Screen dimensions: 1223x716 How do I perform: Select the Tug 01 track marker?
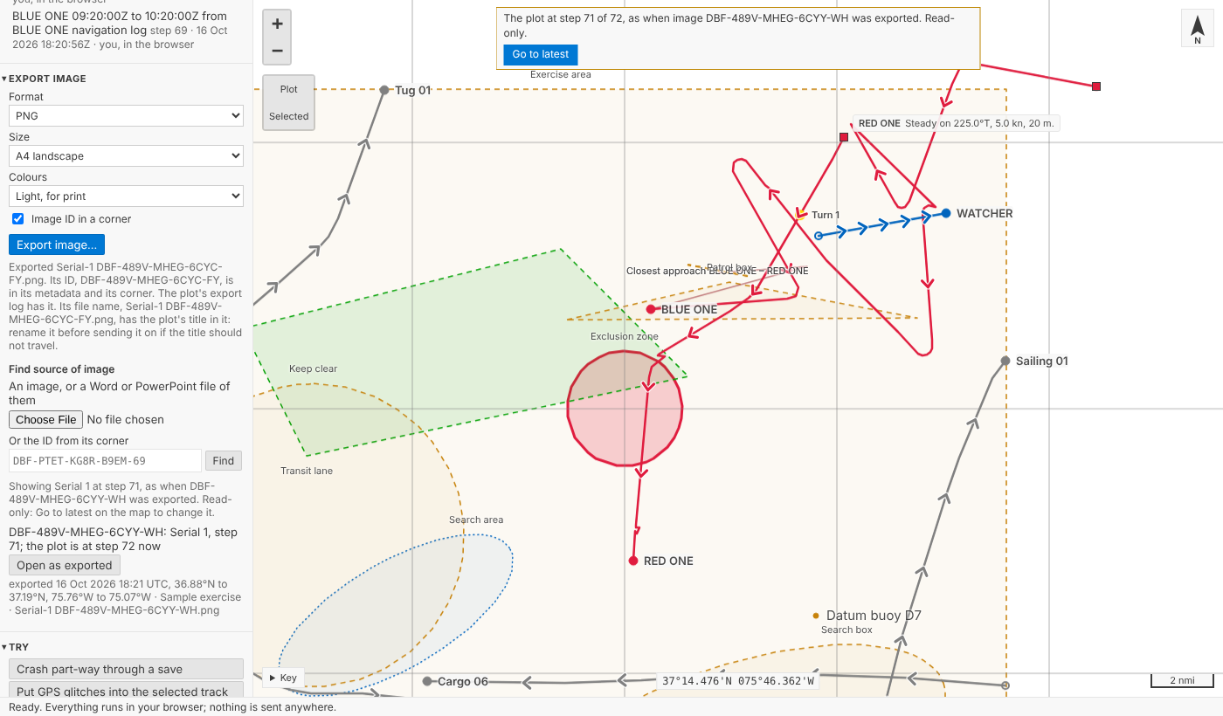coord(383,90)
